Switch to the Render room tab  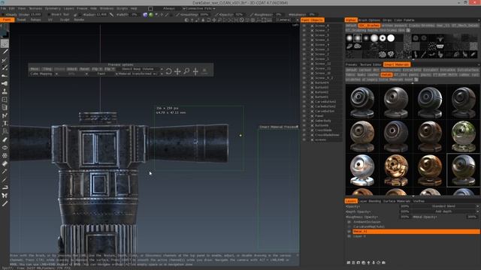[x=79, y=20]
